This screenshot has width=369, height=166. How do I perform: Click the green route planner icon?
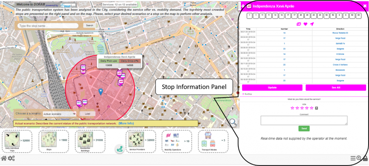click(x=119, y=149)
